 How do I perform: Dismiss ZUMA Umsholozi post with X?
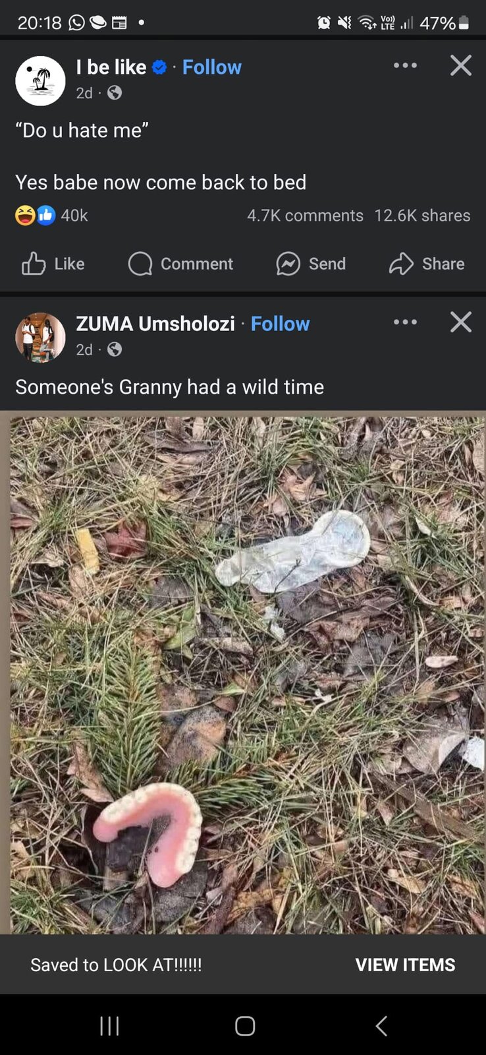[461, 322]
